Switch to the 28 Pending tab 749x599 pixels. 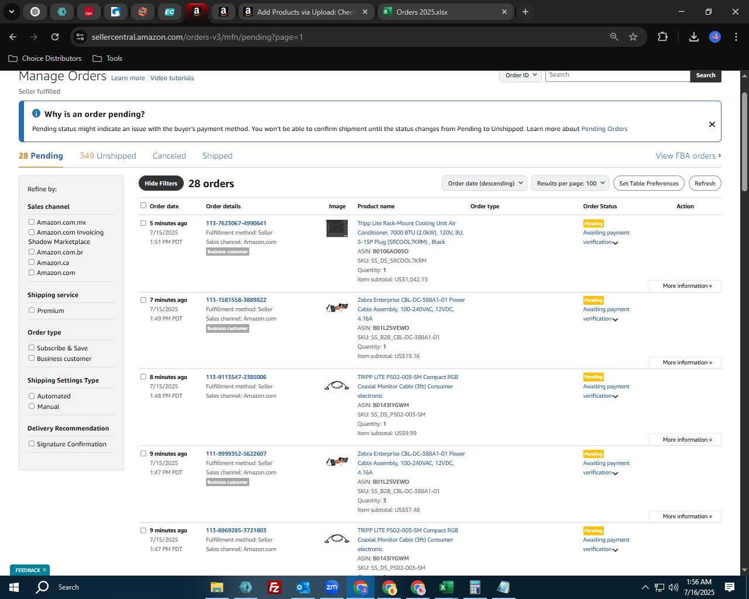tap(41, 156)
